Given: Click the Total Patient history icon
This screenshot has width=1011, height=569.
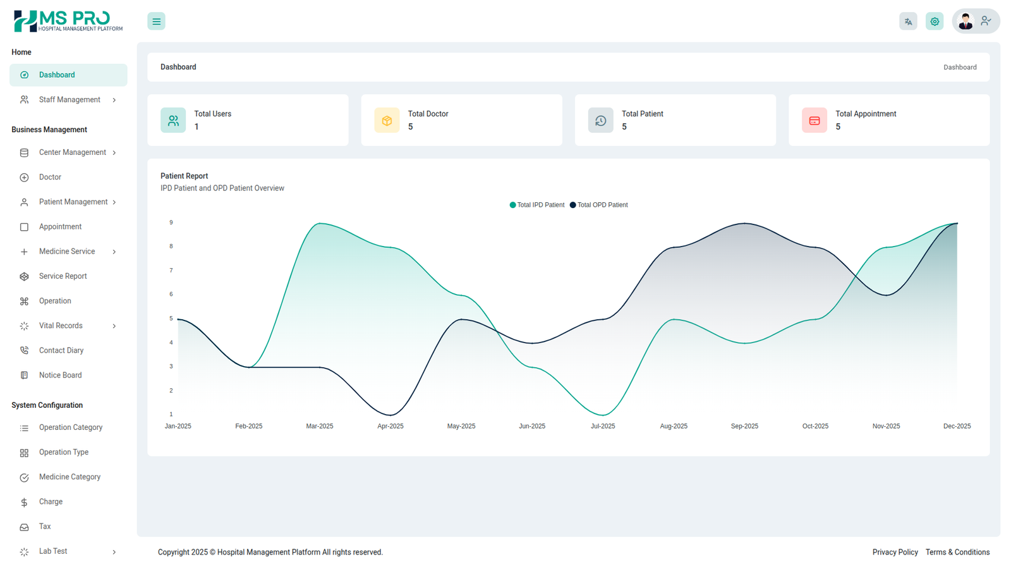Looking at the screenshot, I should pos(600,120).
